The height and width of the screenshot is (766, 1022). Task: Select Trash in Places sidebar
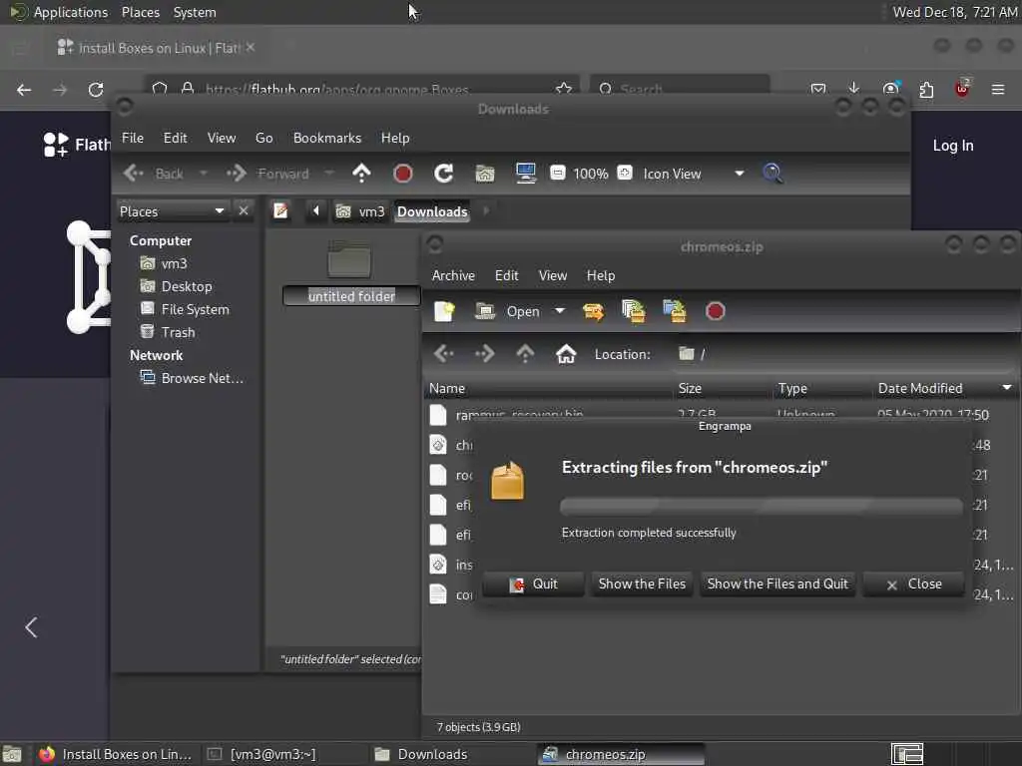pos(178,332)
